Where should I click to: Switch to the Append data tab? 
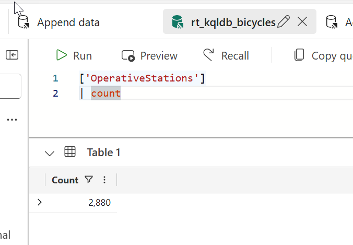pos(68,22)
